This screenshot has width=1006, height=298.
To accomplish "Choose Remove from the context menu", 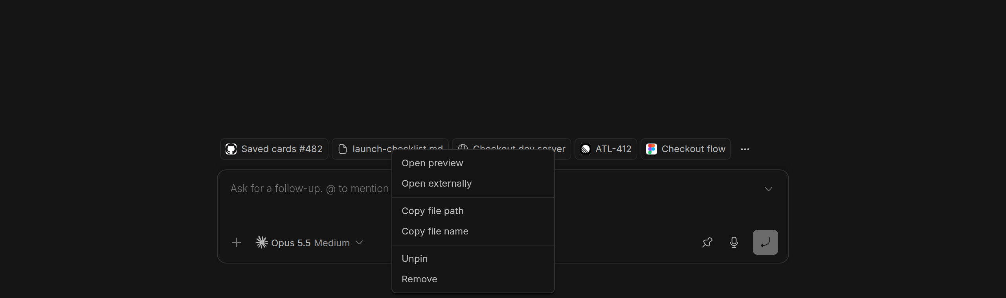I will pyautogui.click(x=473, y=279).
